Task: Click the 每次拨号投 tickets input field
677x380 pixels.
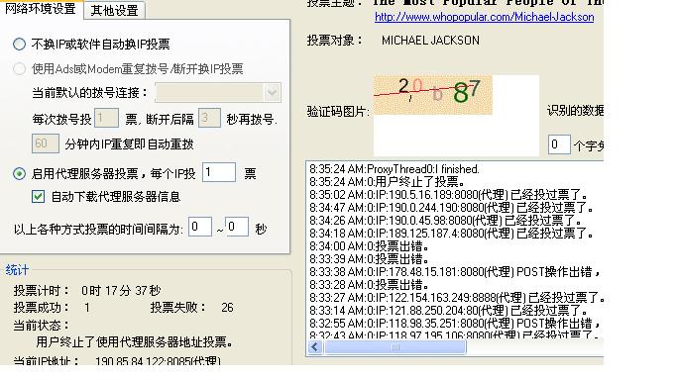Action: pos(106,118)
